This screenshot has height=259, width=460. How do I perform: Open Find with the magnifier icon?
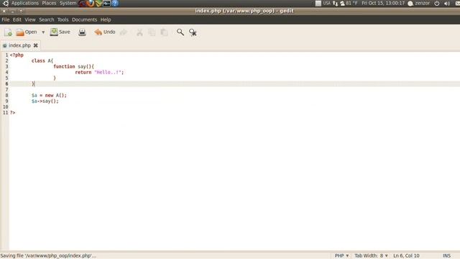coord(180,32)
